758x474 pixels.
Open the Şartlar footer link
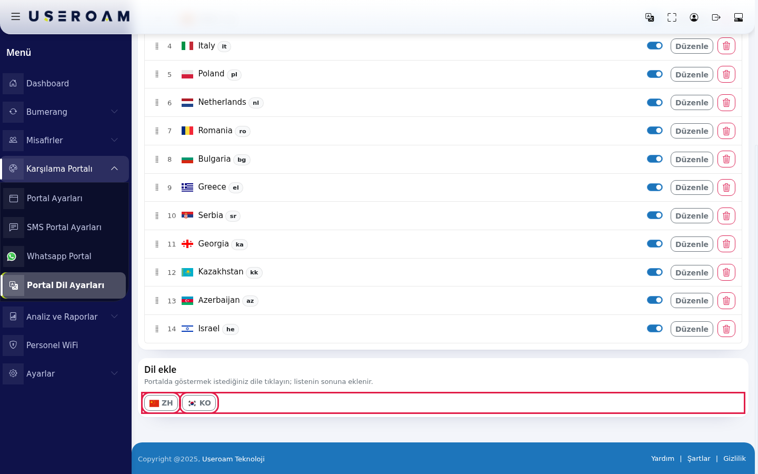click(699, 459)
